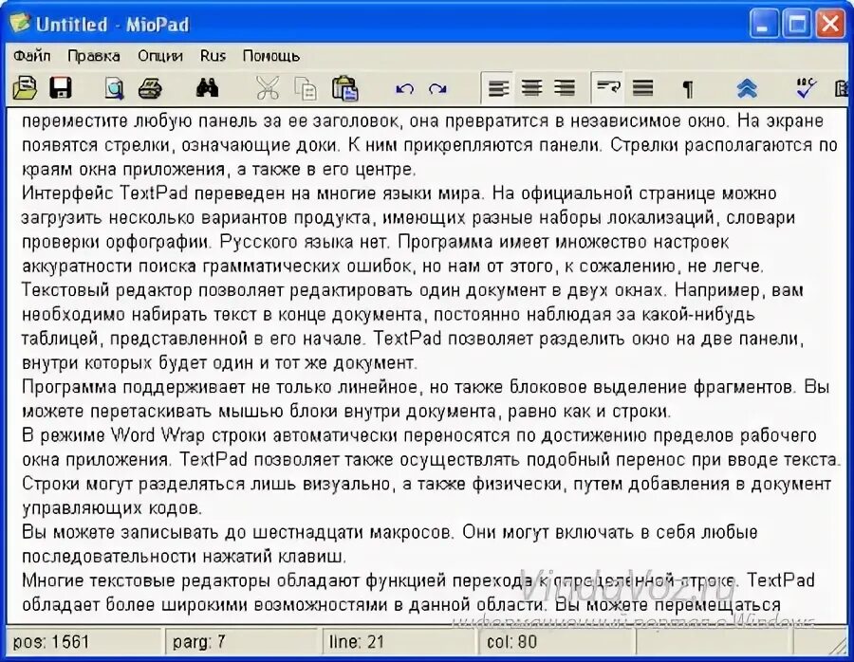Click the line starting 'Многие текстовые редакторы'
The width and height of the screenshot is (854, 662).
click(x=418, y=579)
